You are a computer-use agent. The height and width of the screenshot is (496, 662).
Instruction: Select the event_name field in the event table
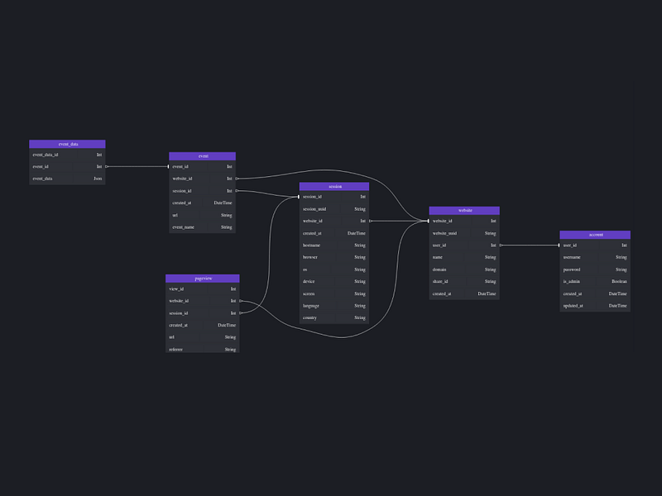(201, 227)
